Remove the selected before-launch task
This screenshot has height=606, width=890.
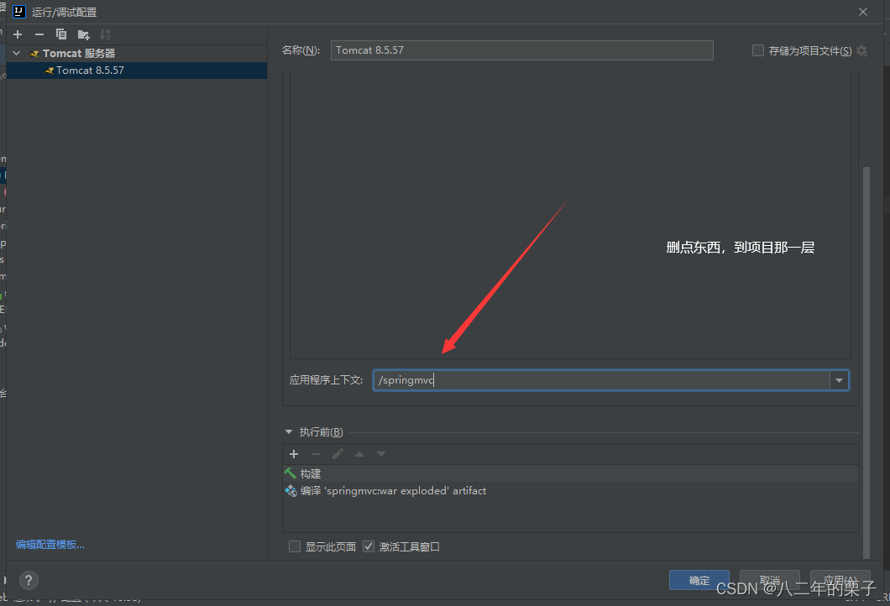[x=316, y=454]
